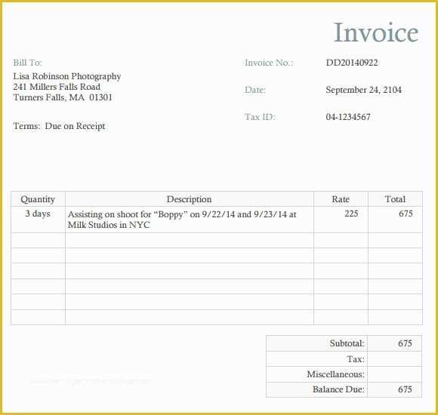Select the 'Tax ID:' label

point(260,117)
